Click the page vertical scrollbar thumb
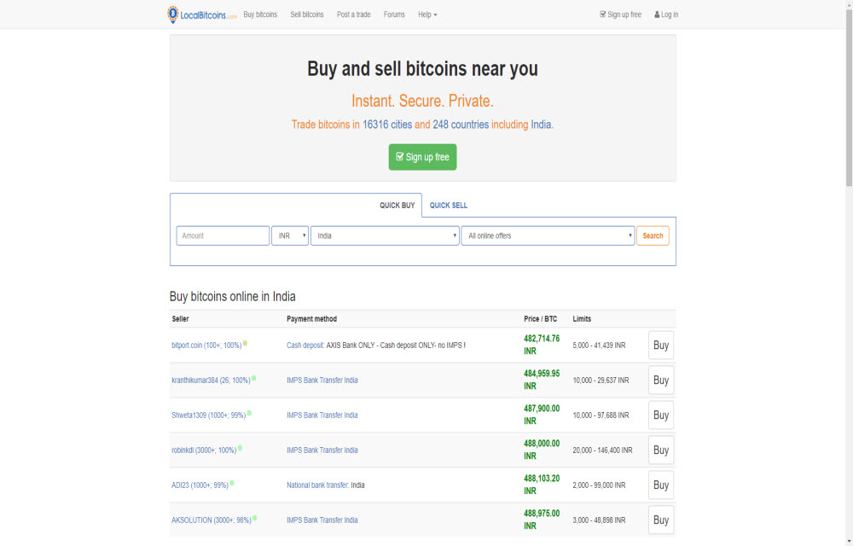Image resolution: width=853 pixels, height=546 pixels. [x=849, y=98]
